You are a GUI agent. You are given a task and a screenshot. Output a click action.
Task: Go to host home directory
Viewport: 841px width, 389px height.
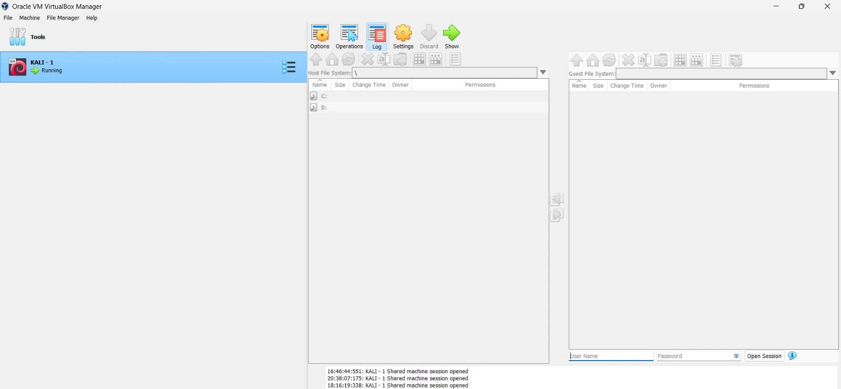pos(332,59)
